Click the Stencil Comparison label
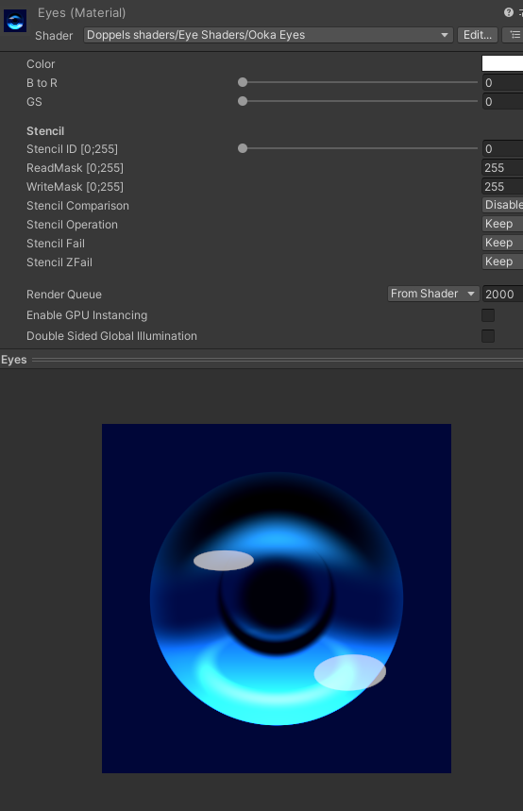Screen dimensions: 523x811 pyautogui.click(x=77, y=205)
